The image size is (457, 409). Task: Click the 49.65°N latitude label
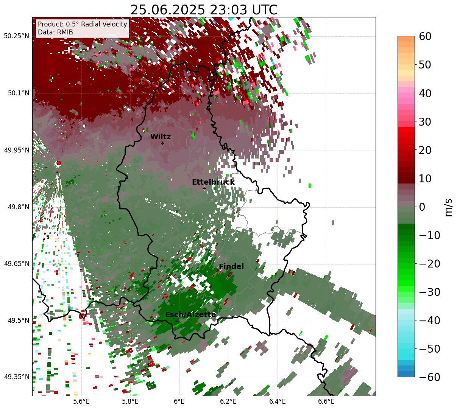16,264
